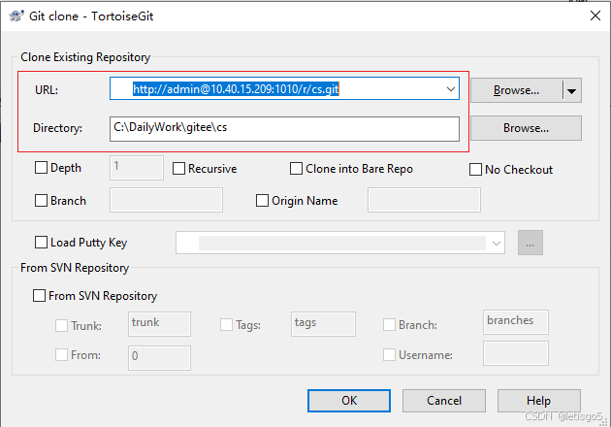Click the SVN Username input field
Image resolution: width=611 pixels, height=427 pixels.
[516, 353]
